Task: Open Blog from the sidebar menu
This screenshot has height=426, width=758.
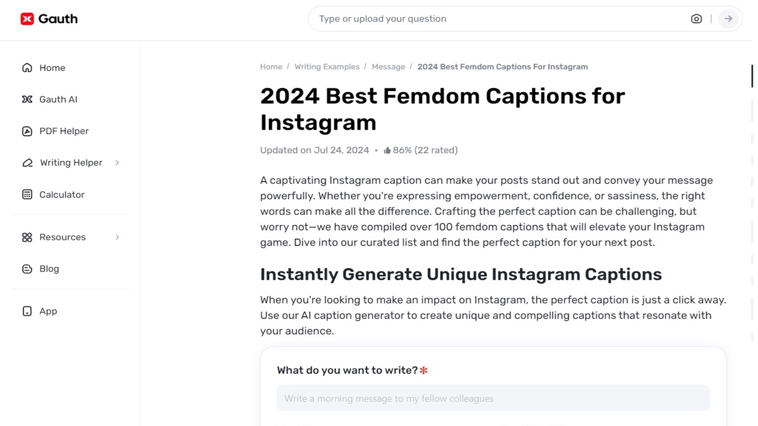Action: [49, 268]
